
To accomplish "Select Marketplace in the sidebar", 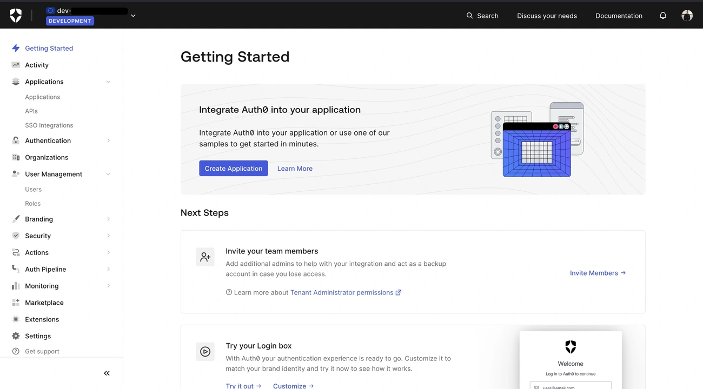I will point(44,303).
